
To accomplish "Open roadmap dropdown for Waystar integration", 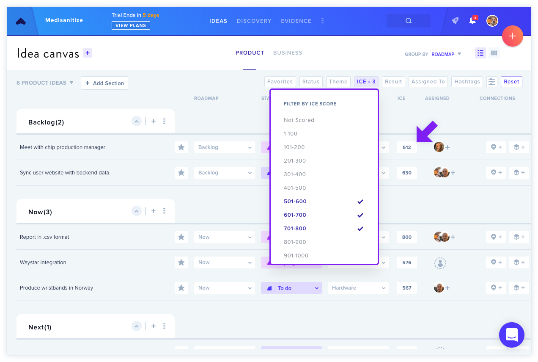I will [x=225, y=263].
